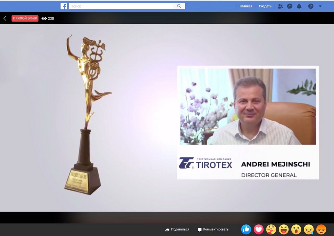
Task: Click the magnifying glass search button
Action: coord(179,6)
